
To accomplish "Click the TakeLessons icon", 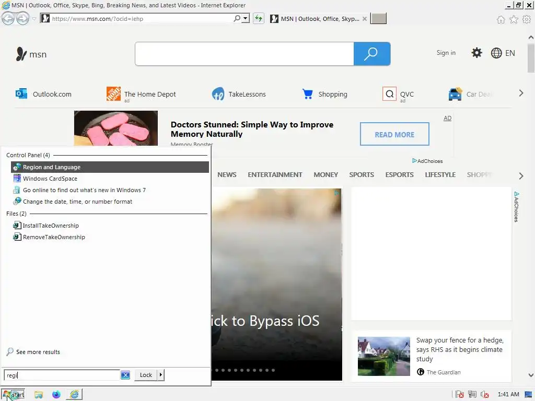I will click(x=218, y=94).
